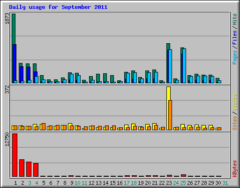Click the red KBytes bar for day 1
The height and width of the screenshot is (188, 240).
point(15,155)
